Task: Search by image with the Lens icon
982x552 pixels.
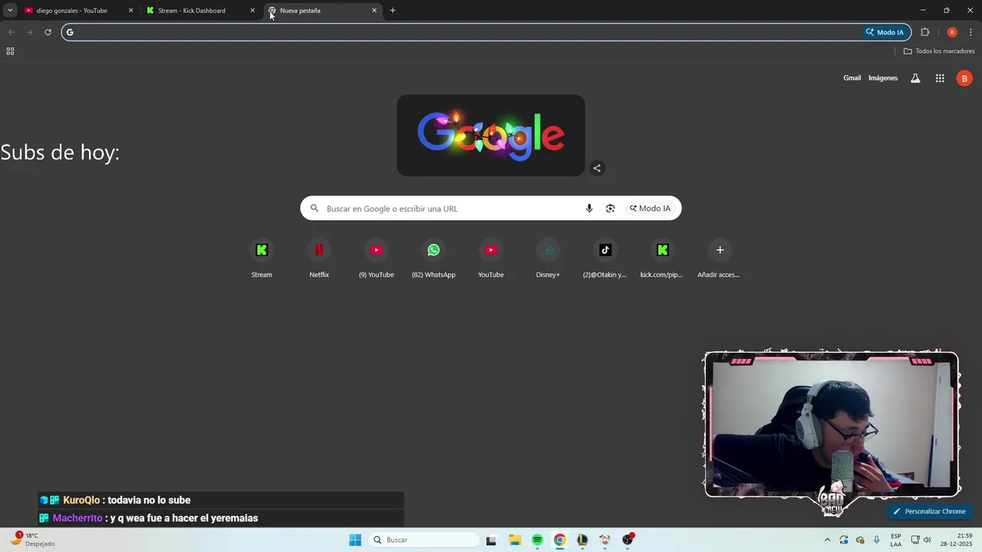Action: (610, 209)
